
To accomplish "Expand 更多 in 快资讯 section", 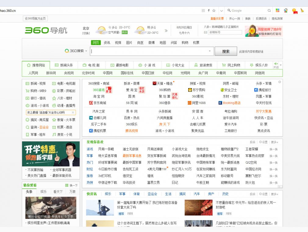I will (274, 194).
